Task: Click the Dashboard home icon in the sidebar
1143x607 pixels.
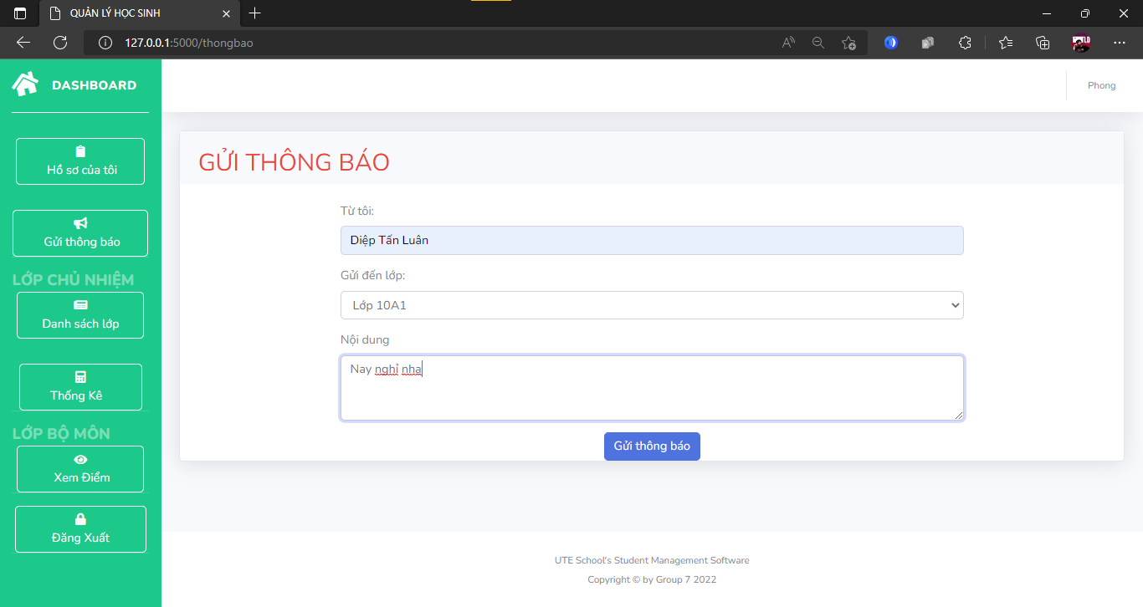Action: [x=23, y=83]
